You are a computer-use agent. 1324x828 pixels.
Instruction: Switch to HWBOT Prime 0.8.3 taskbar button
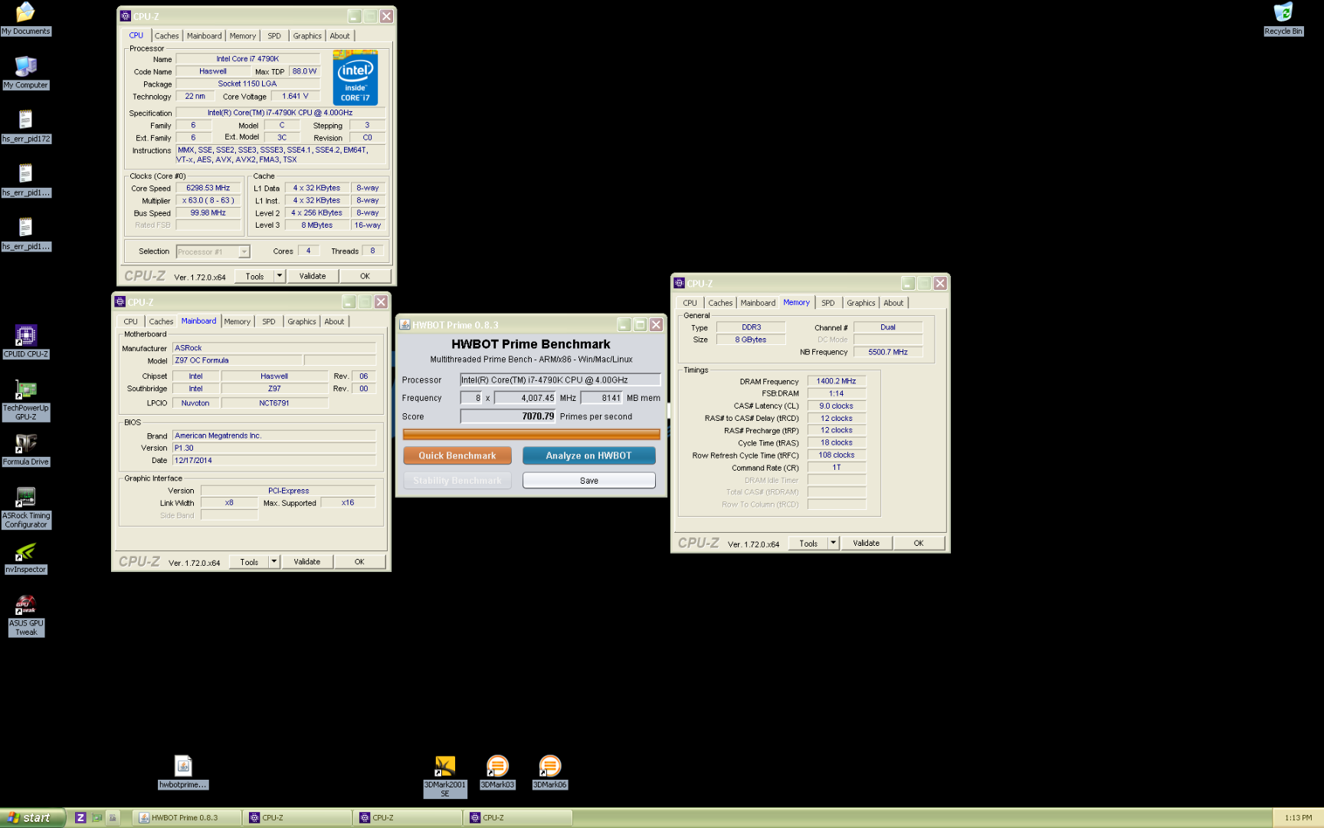pos(187,818)
